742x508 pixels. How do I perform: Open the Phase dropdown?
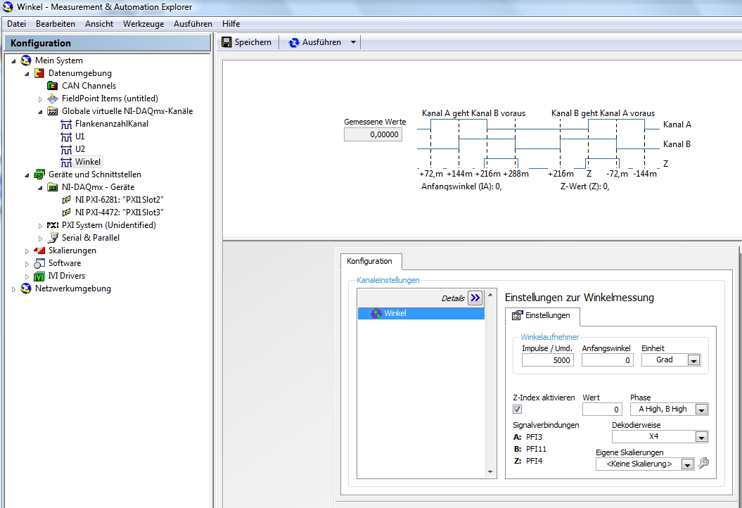point(702,409)
